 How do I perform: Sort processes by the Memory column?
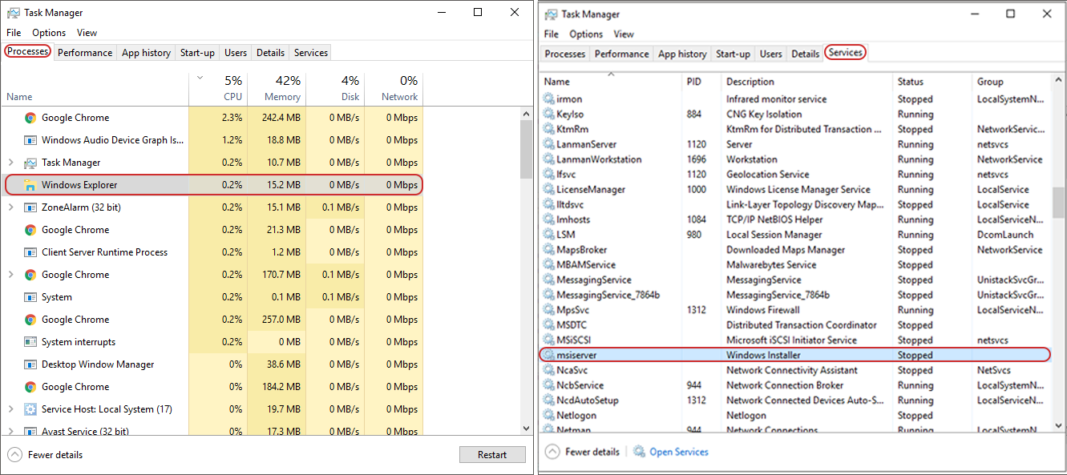point(275,88)
